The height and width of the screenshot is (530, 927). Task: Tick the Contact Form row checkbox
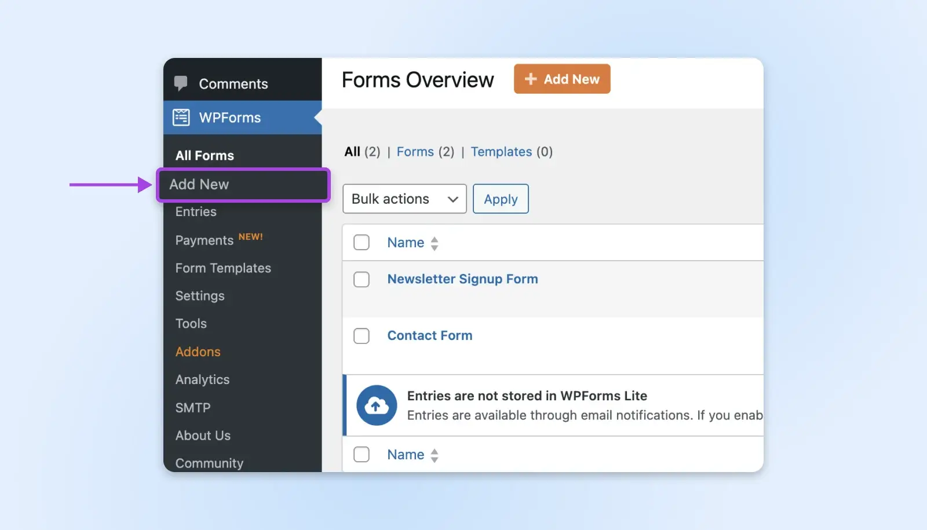[362, 336]
